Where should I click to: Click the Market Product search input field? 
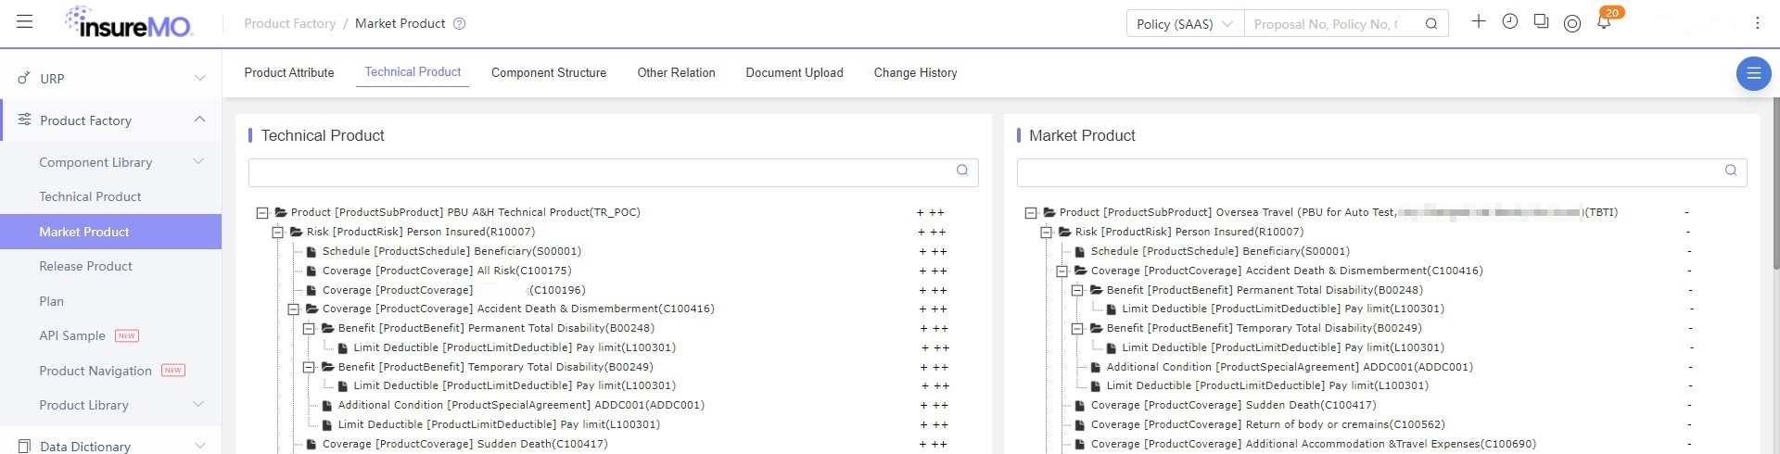pyautogui.click(x=1367, y=172)
